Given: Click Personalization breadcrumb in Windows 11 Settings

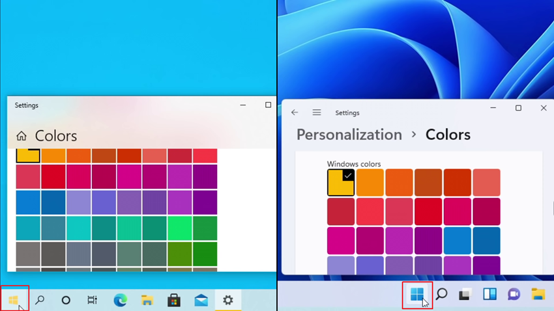Looking at the screenshot, I should (x=349, y=135).
